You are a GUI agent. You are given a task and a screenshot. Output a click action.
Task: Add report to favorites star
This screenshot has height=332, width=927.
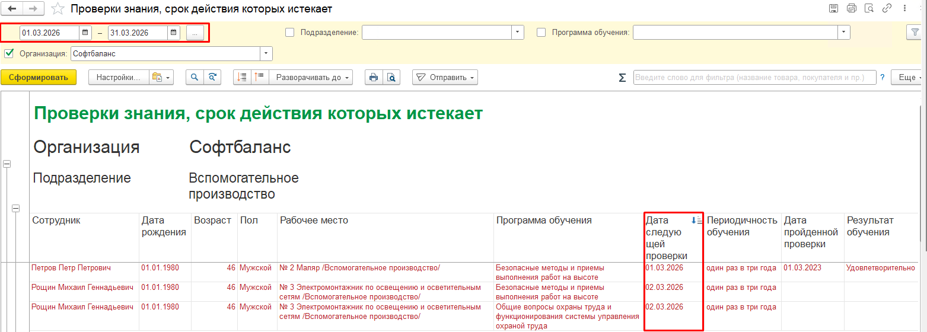coord(58,8)
